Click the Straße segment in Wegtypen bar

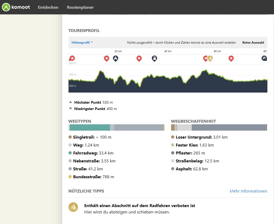click(139, 127)
